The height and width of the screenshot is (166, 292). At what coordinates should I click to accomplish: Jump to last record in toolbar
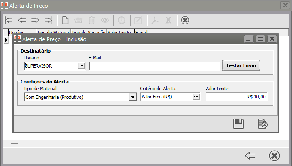coord(48,20)
